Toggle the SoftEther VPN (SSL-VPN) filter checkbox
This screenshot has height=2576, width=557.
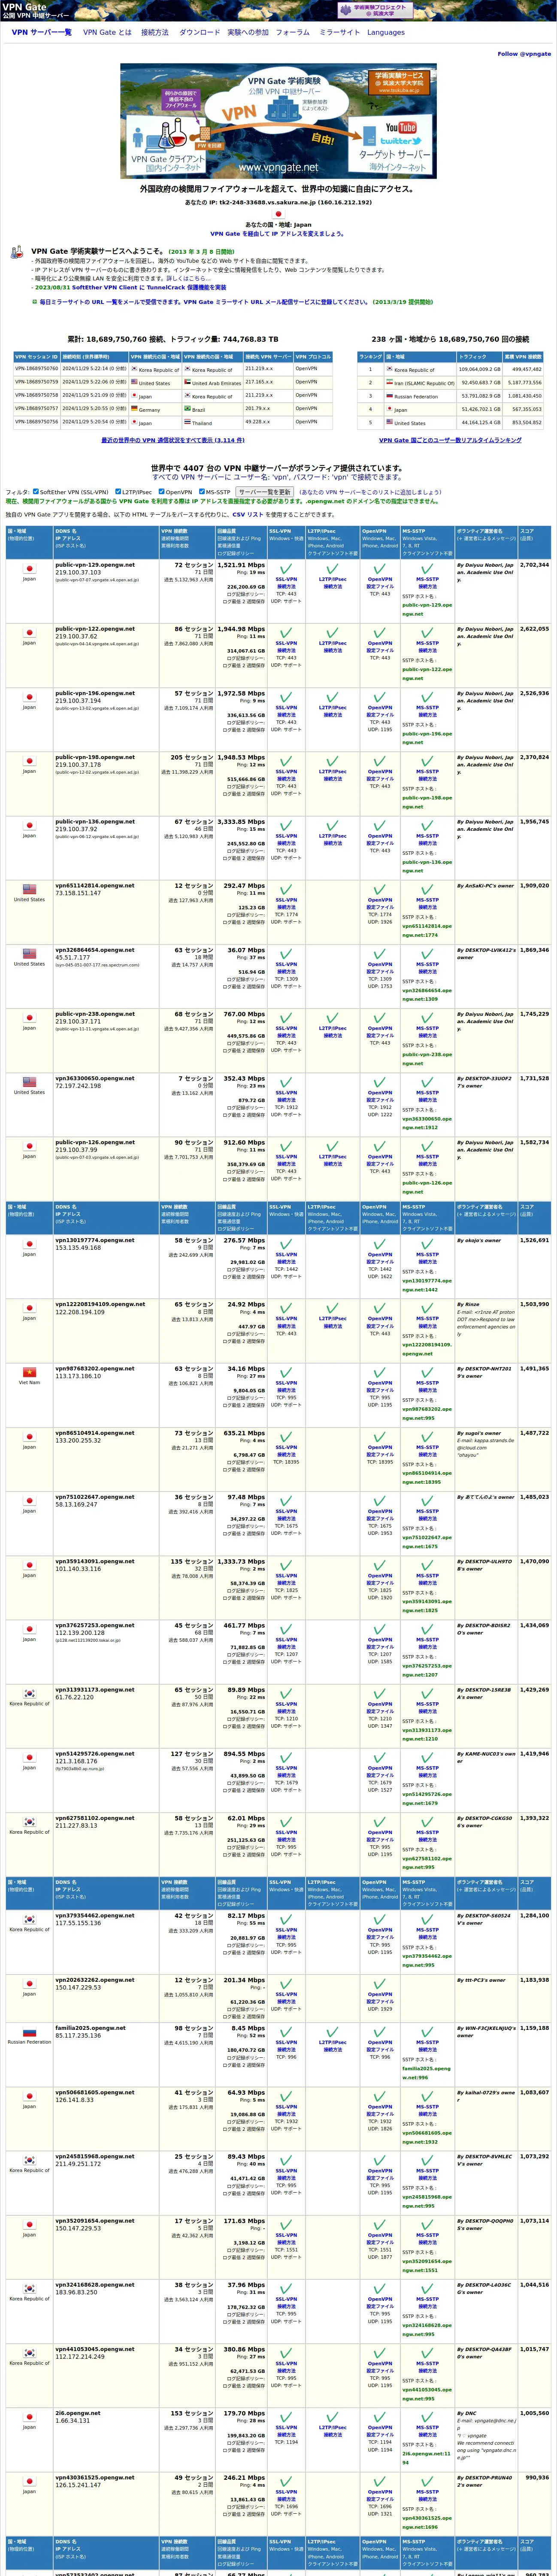pos(36,492)
